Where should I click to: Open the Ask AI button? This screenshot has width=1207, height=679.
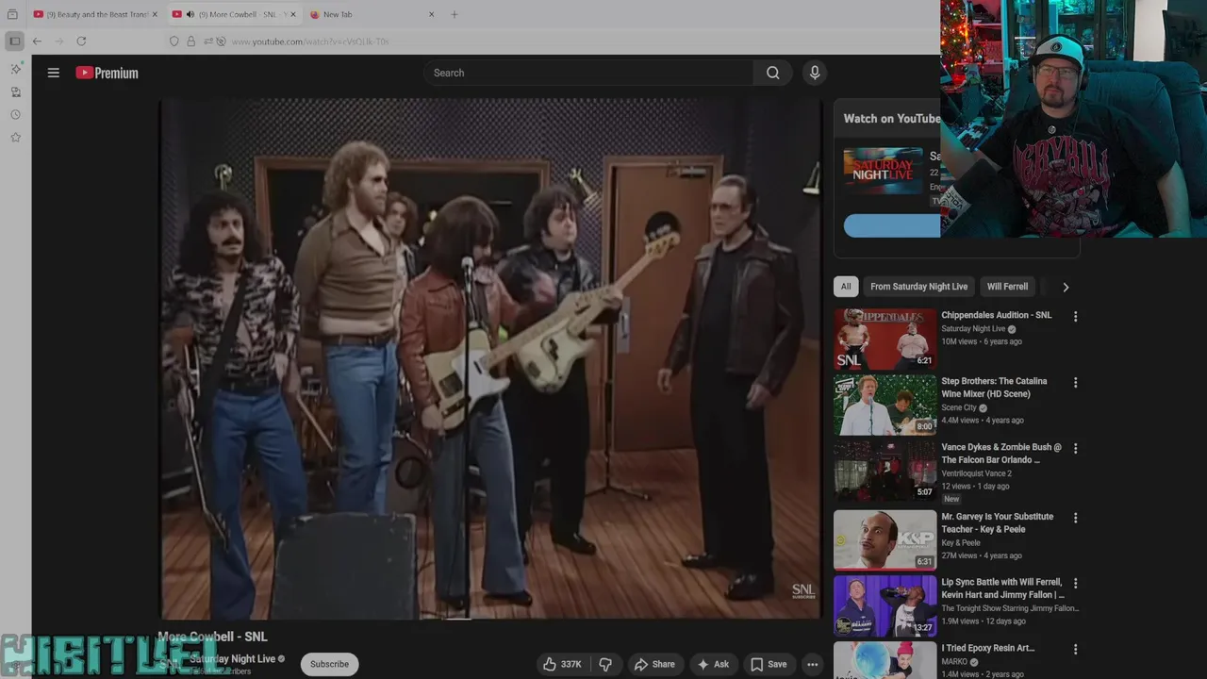click(713, 664)
